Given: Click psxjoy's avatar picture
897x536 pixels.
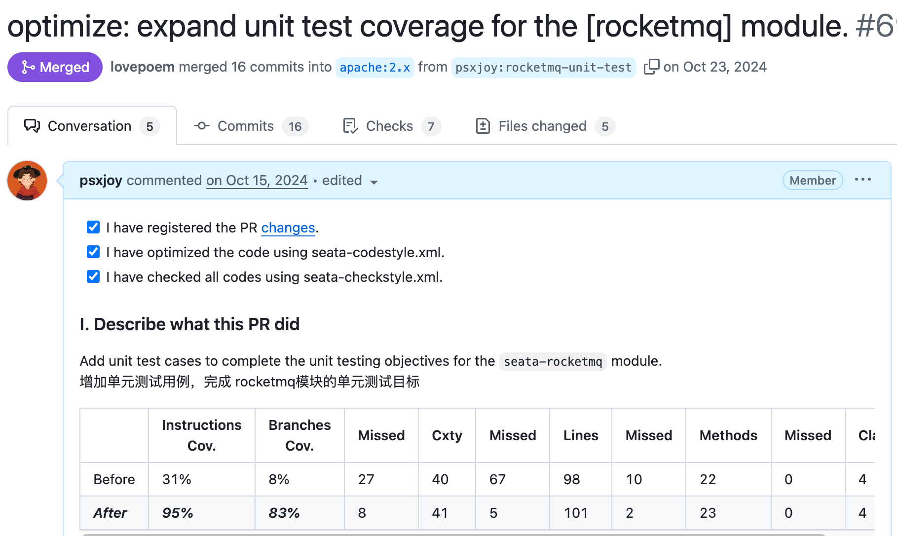Looking at the screenshot, I should click(27, 181).
